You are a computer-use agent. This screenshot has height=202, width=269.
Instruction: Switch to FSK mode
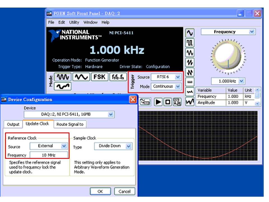(99, 77)
